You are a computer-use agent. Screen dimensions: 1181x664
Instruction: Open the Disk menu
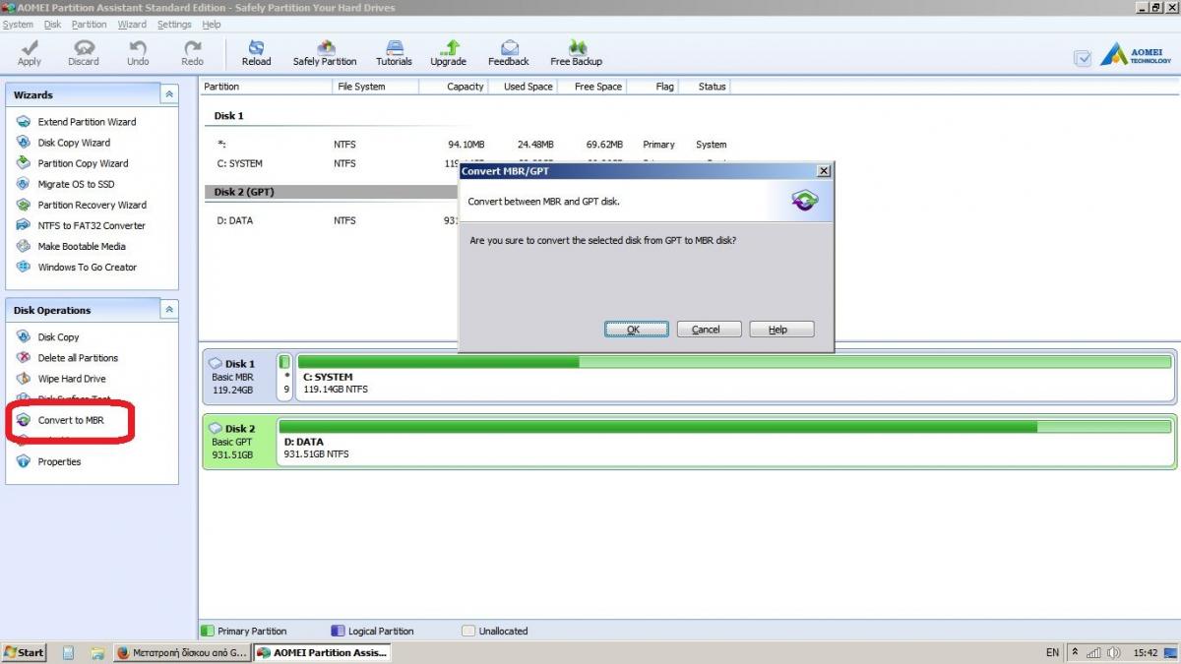tap(52, 25)
